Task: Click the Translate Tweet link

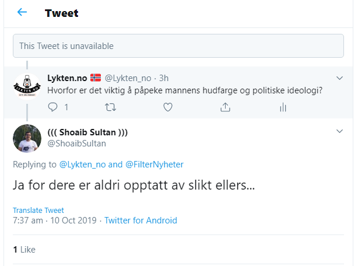Action: tap(38, 210)
